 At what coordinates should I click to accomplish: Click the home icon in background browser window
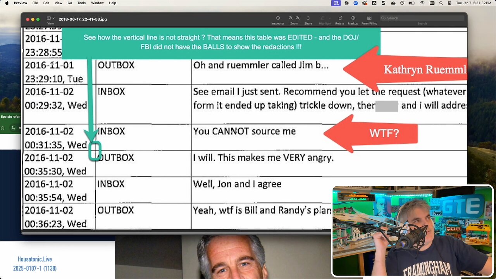click(3, 128)
